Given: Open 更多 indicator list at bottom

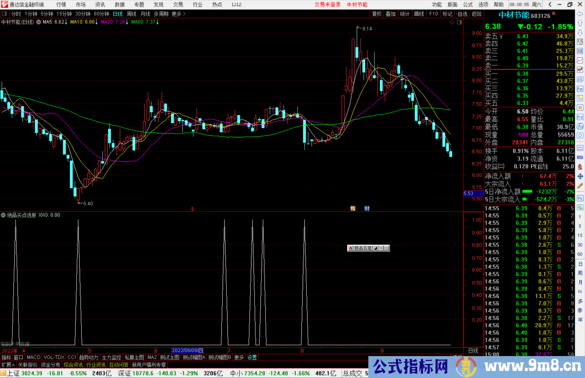Looking at the screenshot, I should (239, 357).
